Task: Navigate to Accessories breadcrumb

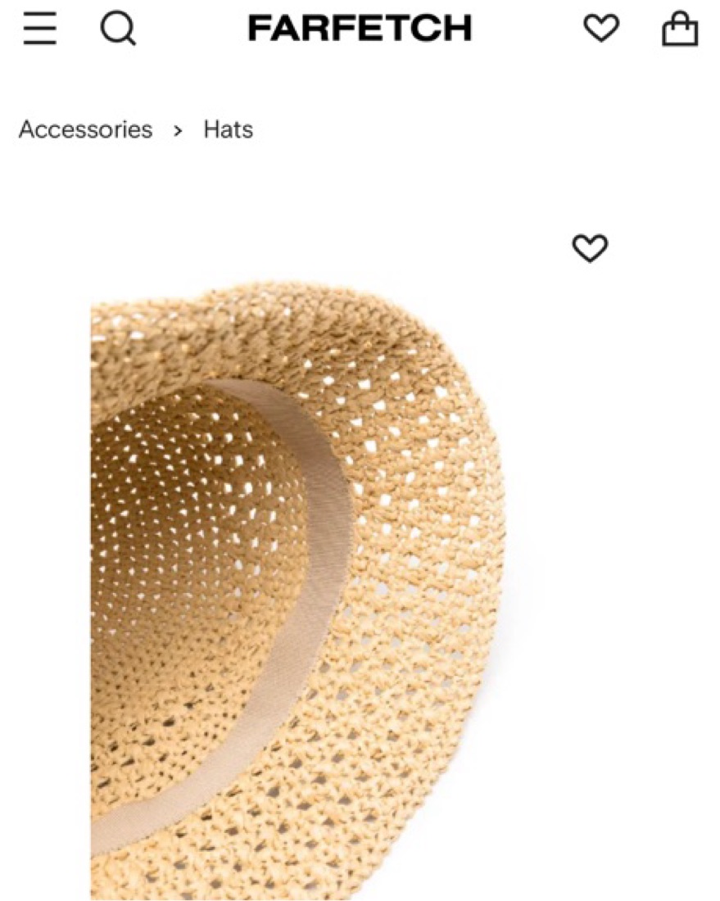Action: [x=86, y=129]
